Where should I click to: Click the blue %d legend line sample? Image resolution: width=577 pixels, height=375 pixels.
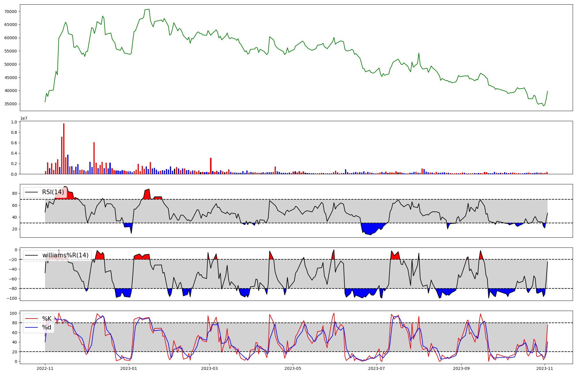[32, 327]
